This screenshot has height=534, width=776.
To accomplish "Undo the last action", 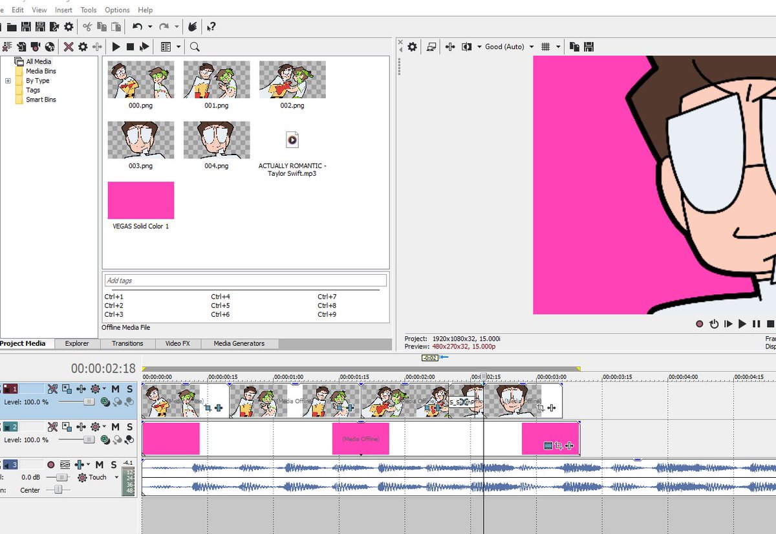I will [137, 27].
